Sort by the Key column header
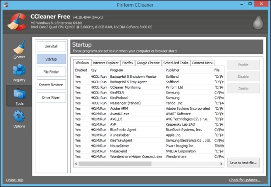 (99, 70)
